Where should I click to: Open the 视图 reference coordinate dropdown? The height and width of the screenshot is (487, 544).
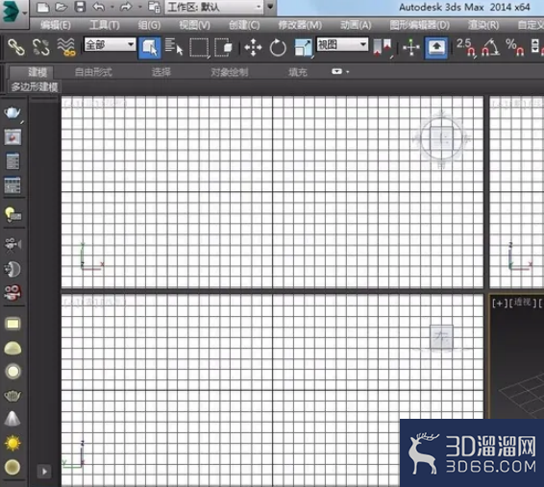click(342, 44)
